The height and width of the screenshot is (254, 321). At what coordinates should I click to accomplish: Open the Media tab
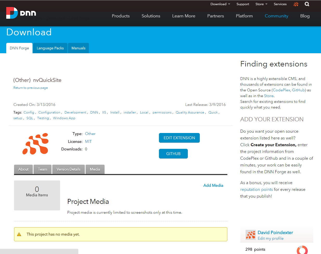95,169
